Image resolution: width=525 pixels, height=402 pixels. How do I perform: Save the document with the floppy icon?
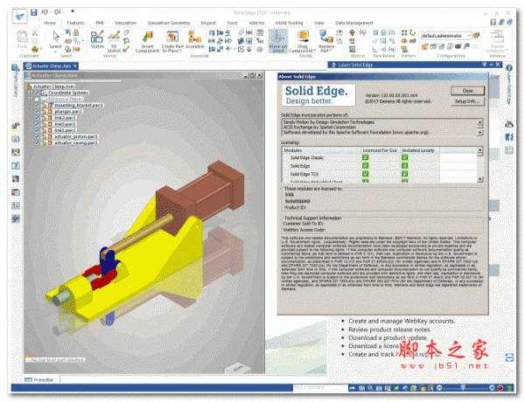33,12
